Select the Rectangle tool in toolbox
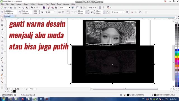This screenshot has height=101, width=179. click(2, 41)
